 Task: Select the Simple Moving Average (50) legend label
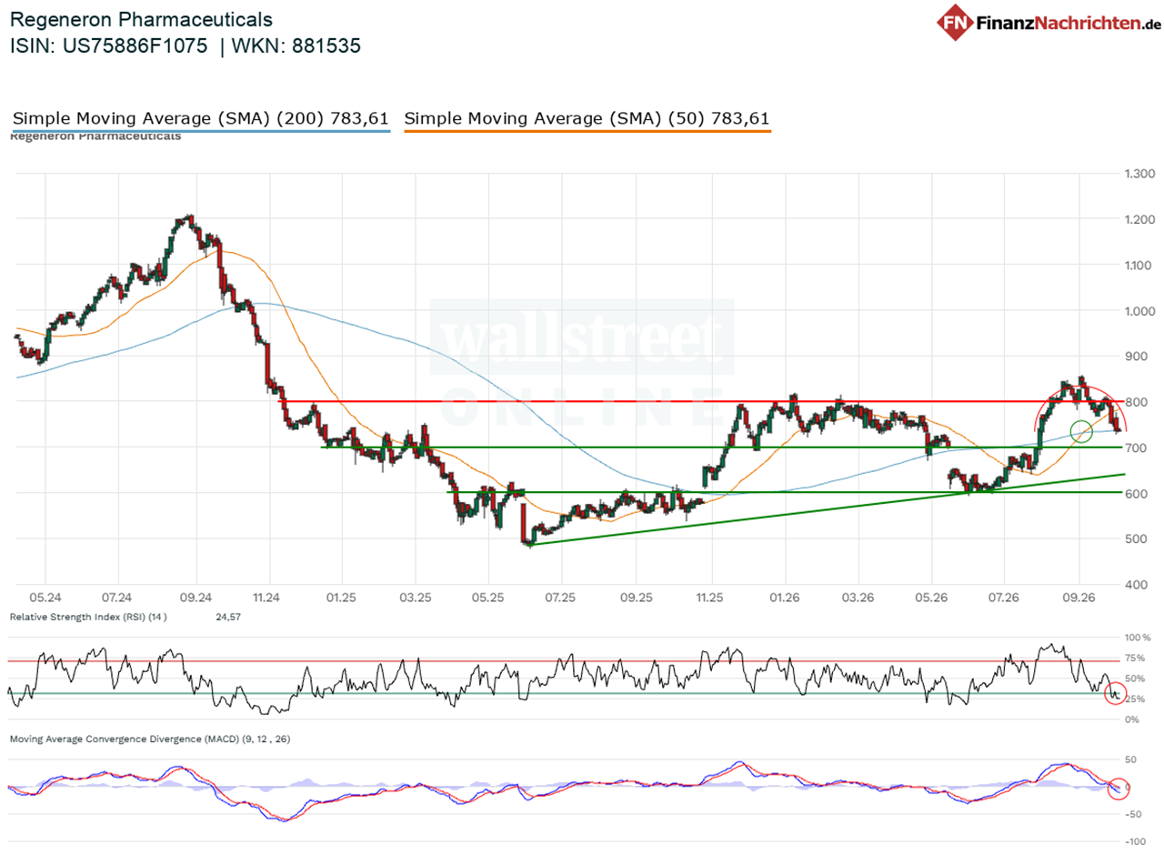(x=587, y=118)
